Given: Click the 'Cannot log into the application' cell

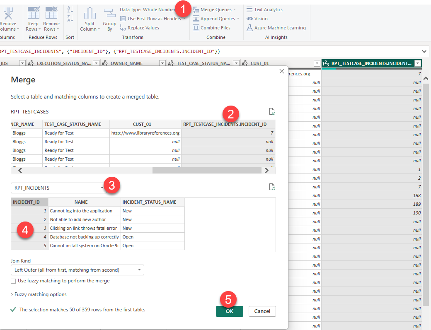Looking at the screenshot, I should pyautogui.click(x=85, y=211).
